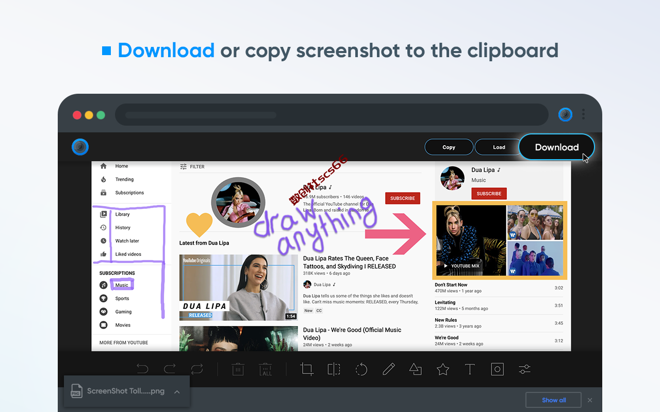Viewport: 660px width, 412px height.
Task: Open the browser three-dot menu
Action: tap(583, 114)
